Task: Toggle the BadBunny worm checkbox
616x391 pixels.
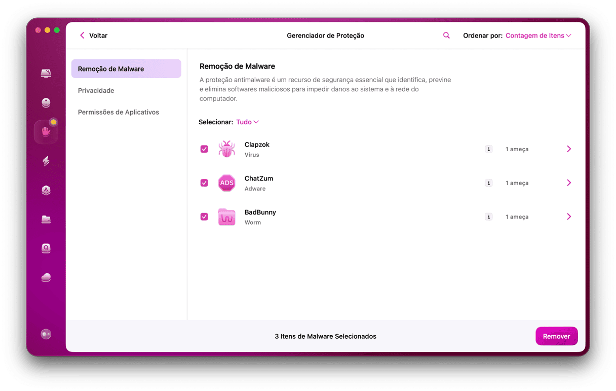Action: [204, 217]
